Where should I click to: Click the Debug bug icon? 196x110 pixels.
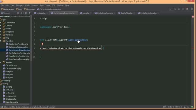point(179,9)
